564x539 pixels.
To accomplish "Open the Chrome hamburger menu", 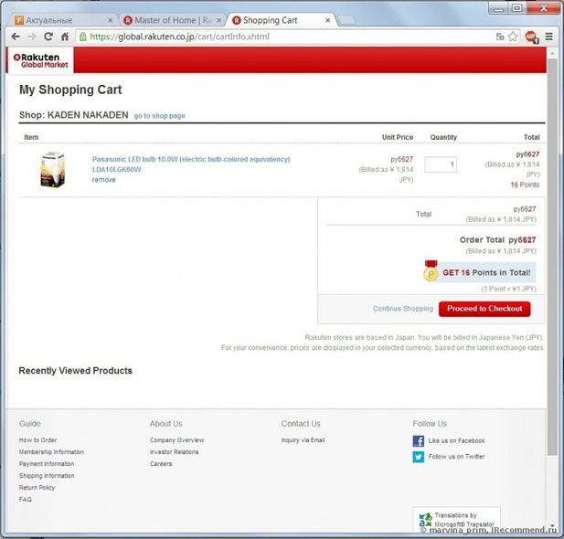I will pos(548,37).
